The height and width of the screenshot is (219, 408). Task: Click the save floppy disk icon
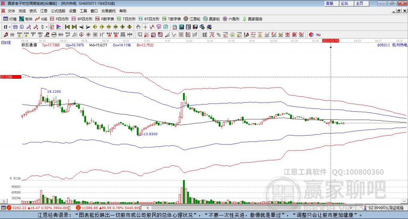195,27
